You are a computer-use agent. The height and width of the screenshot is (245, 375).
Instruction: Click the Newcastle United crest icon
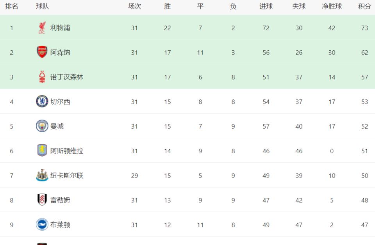(42, 175)
